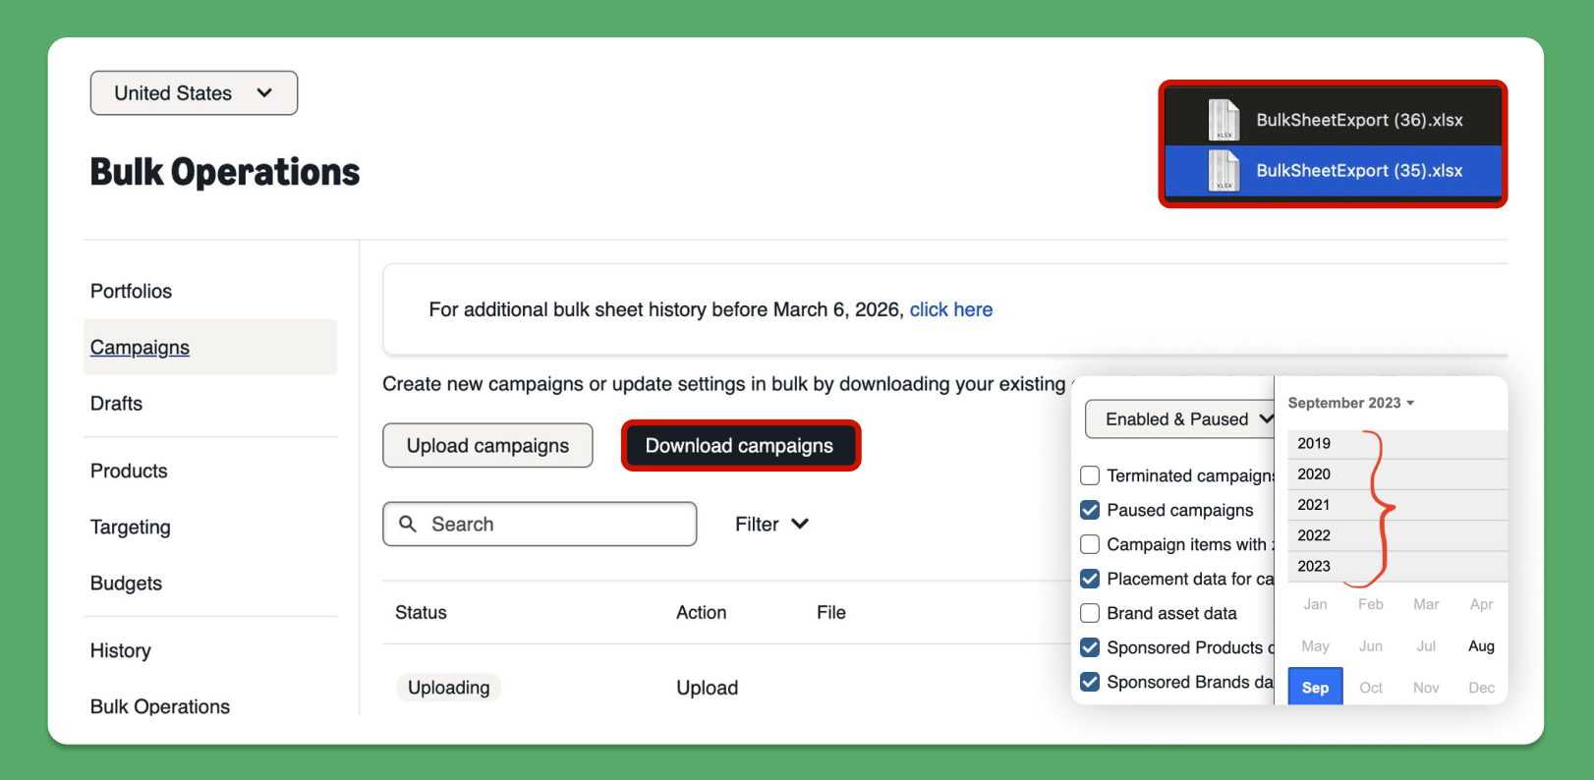Image resolution: width=1594 pixels, height=780 pixels.
Task: Open Portfolios in the sidebar
Action: 131,291
